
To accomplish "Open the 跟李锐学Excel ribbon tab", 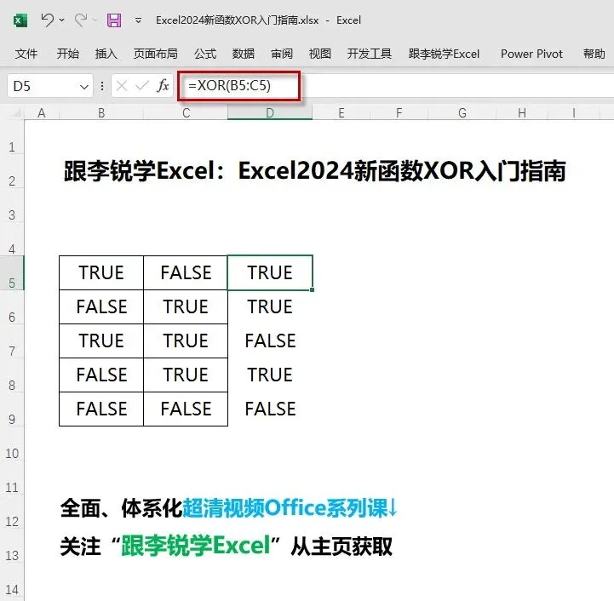I will tap(444, 54).
